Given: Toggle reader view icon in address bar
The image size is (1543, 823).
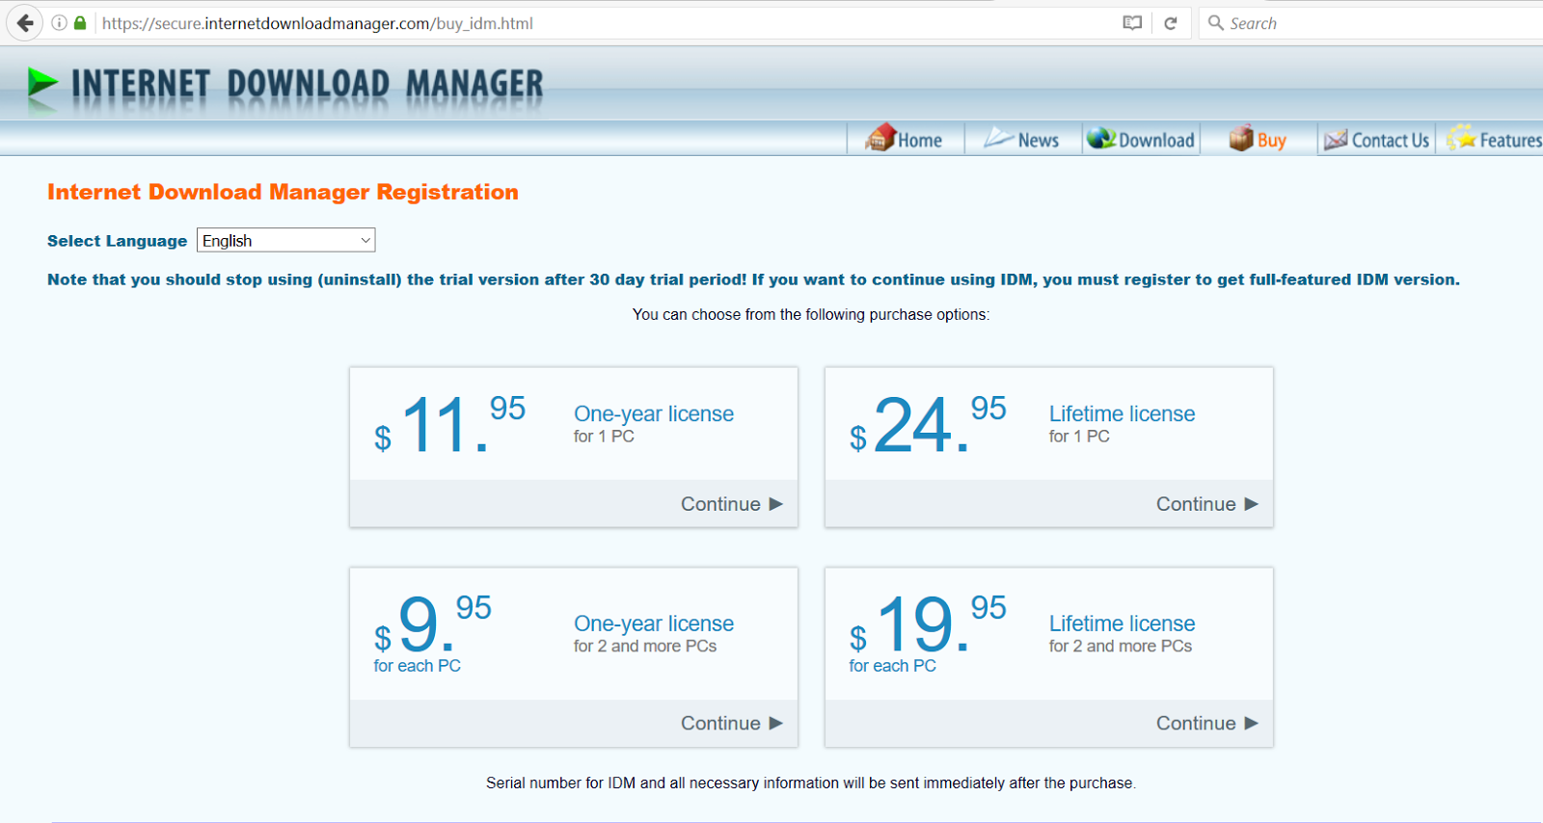Looking at the screenshot, I should [1132, 23].
